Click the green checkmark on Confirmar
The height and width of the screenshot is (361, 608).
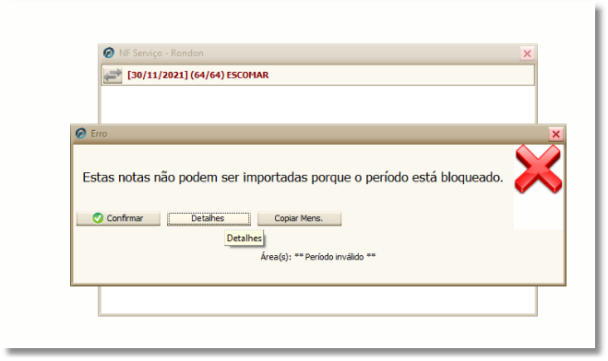(x=98, y=218)
